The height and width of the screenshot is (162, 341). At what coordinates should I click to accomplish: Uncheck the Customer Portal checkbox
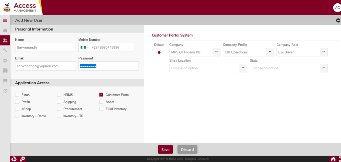(101, 95)
